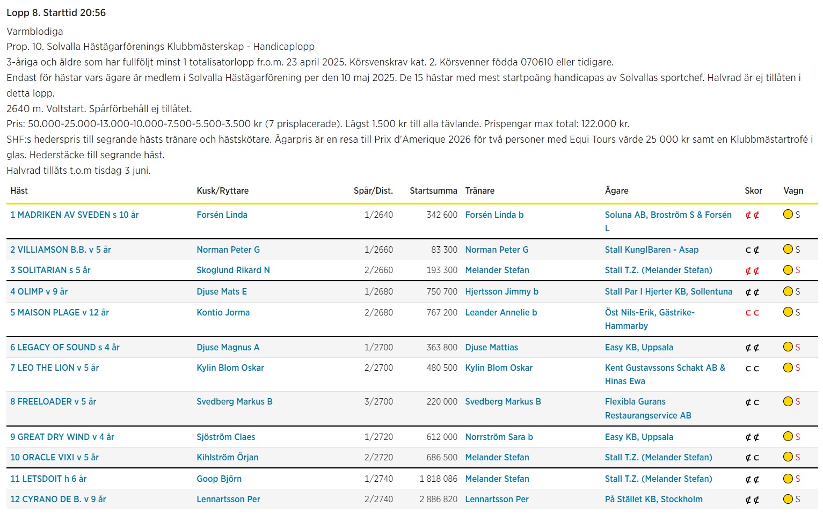Click shoe icons in LETSDOIT row
Screen dimensions: 823x514
coord(752,479)
